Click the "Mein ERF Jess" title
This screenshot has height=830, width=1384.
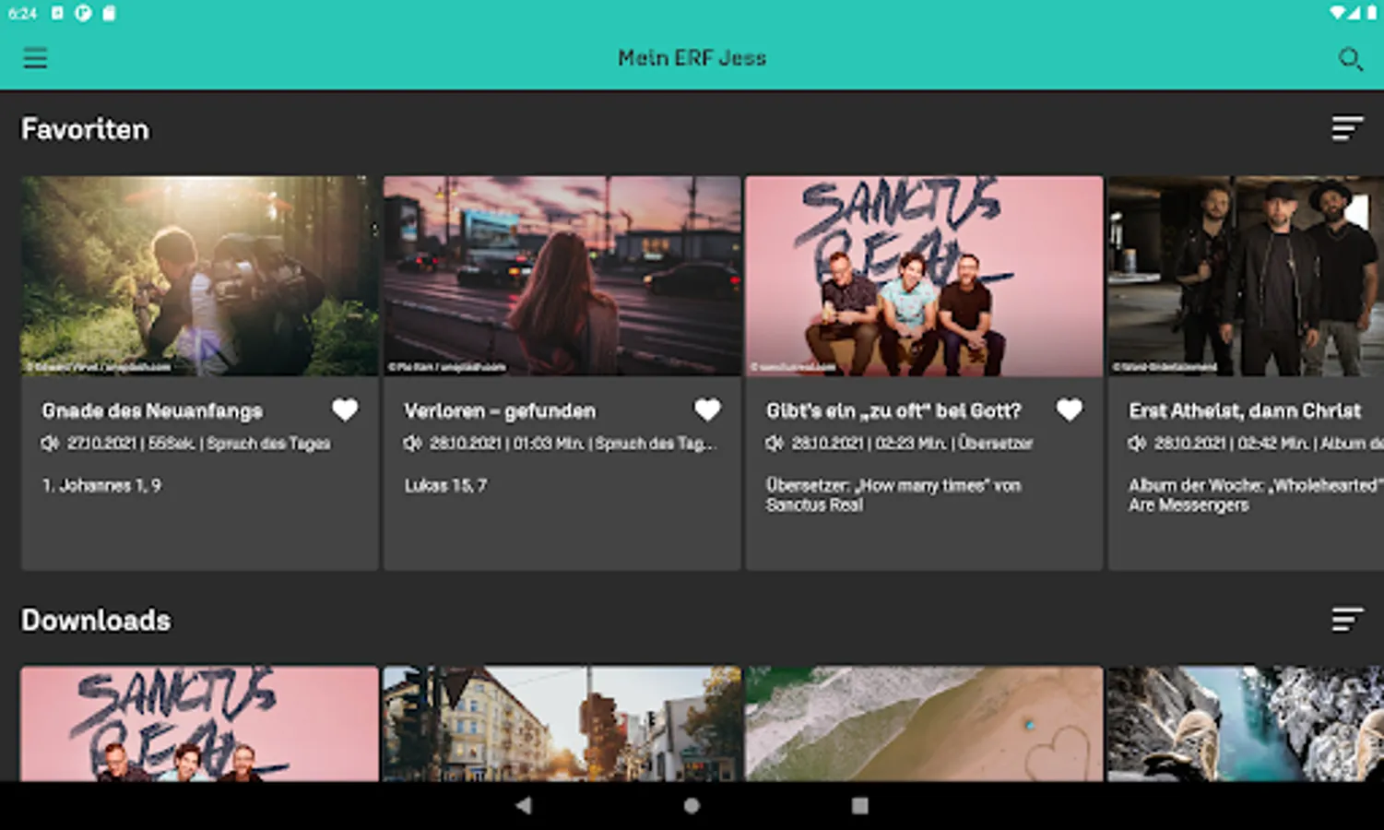(692, 58)
